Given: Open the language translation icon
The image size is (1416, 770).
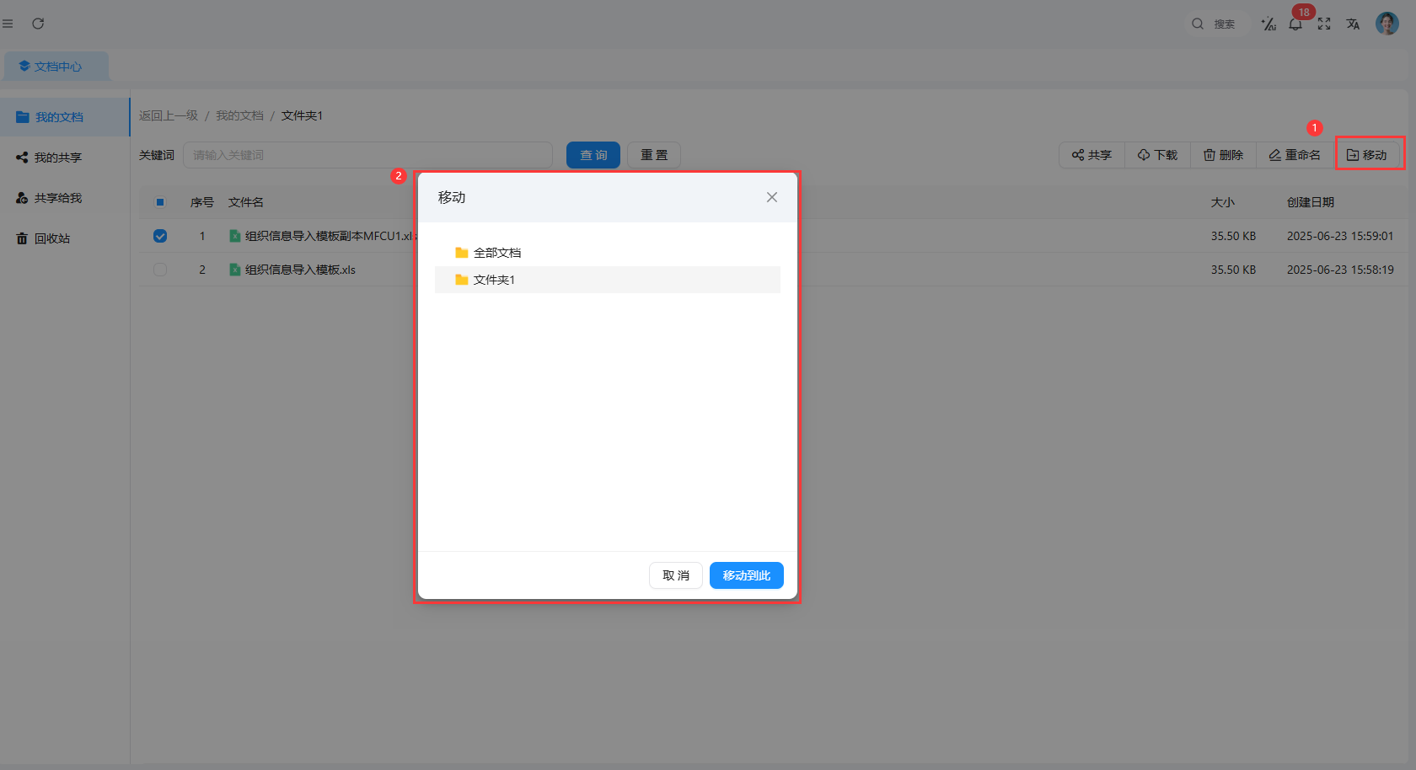Looking at the screenshot, I should click(x=1353, y=24).
